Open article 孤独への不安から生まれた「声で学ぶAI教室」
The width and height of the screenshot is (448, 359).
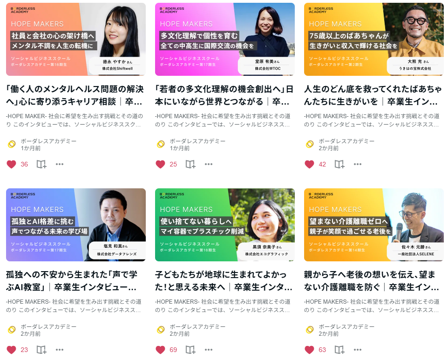pyautogui.click(x=72, y=281)
